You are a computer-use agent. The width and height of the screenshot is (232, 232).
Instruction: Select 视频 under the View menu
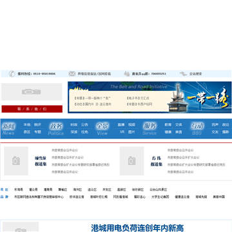click(131, 125)
